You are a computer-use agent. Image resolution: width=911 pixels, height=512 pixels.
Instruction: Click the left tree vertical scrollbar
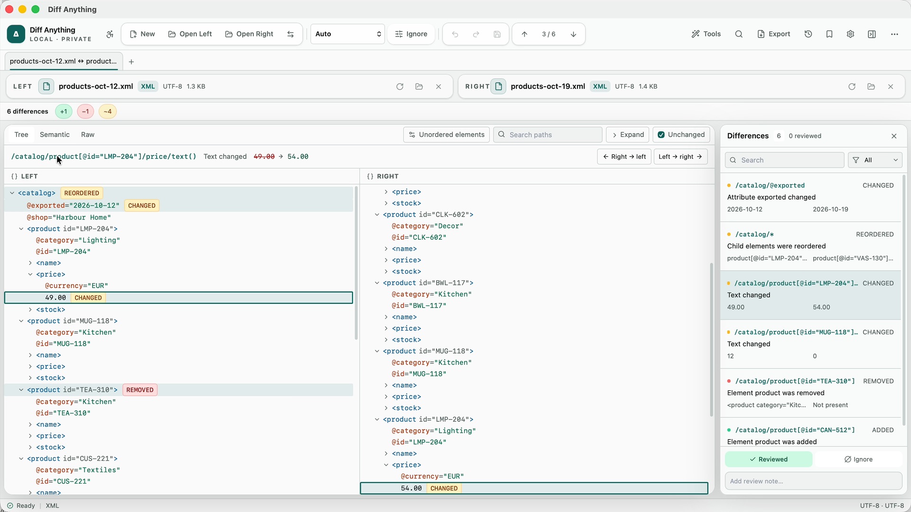tap(356, 263)
